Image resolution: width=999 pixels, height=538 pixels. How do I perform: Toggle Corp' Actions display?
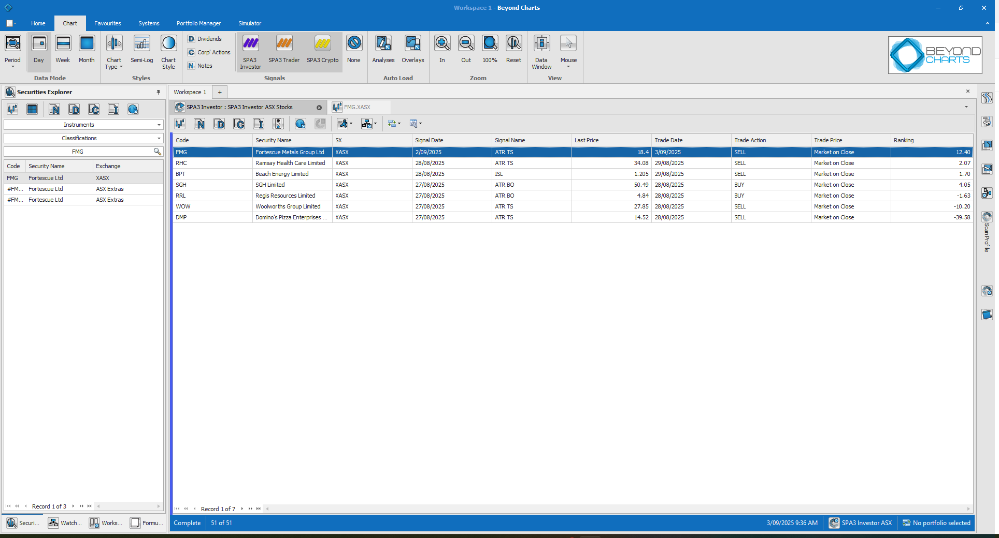209,52
